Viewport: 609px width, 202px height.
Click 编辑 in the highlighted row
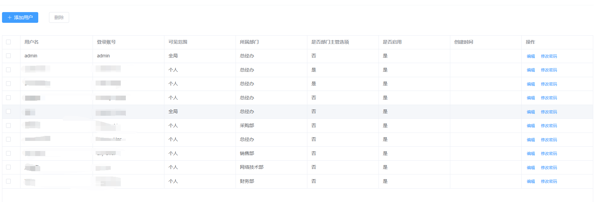click(531, 112)
